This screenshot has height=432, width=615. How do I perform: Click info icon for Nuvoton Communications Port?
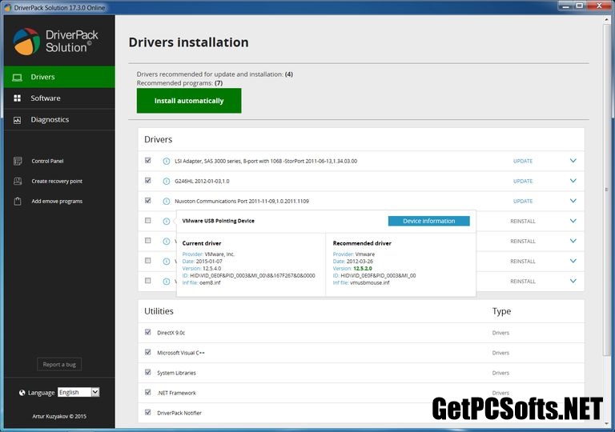(x=167, y=201)
